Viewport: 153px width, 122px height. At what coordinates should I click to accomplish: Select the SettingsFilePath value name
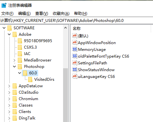pos(93,63)
